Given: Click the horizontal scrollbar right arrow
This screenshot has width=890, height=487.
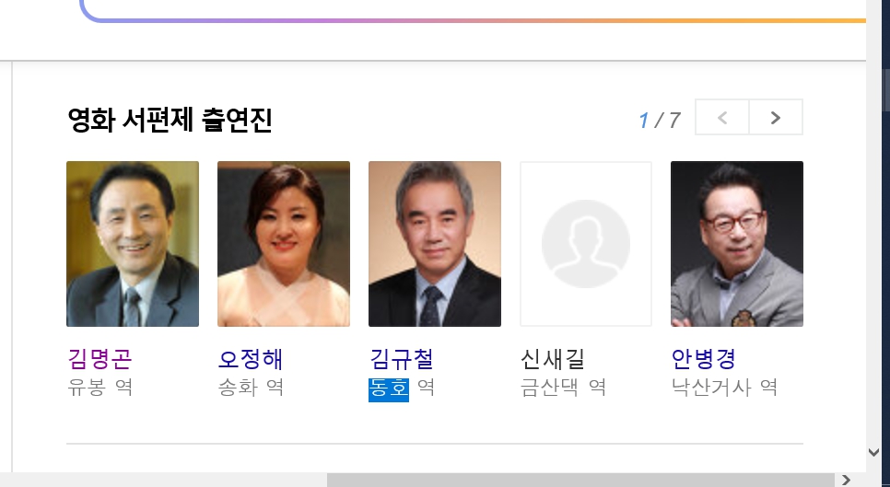Looking at the screenshot, I should [846, 480].
